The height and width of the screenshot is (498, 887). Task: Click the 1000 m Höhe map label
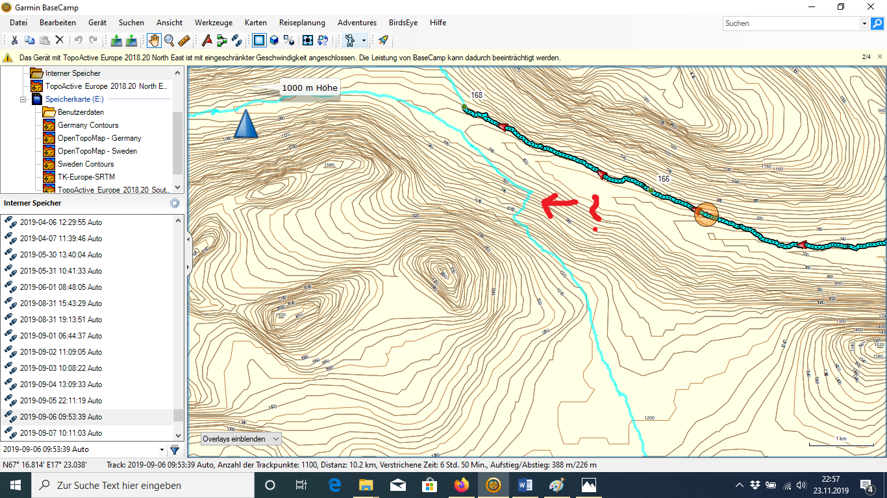pyautogui.click(x=310, y=88)
